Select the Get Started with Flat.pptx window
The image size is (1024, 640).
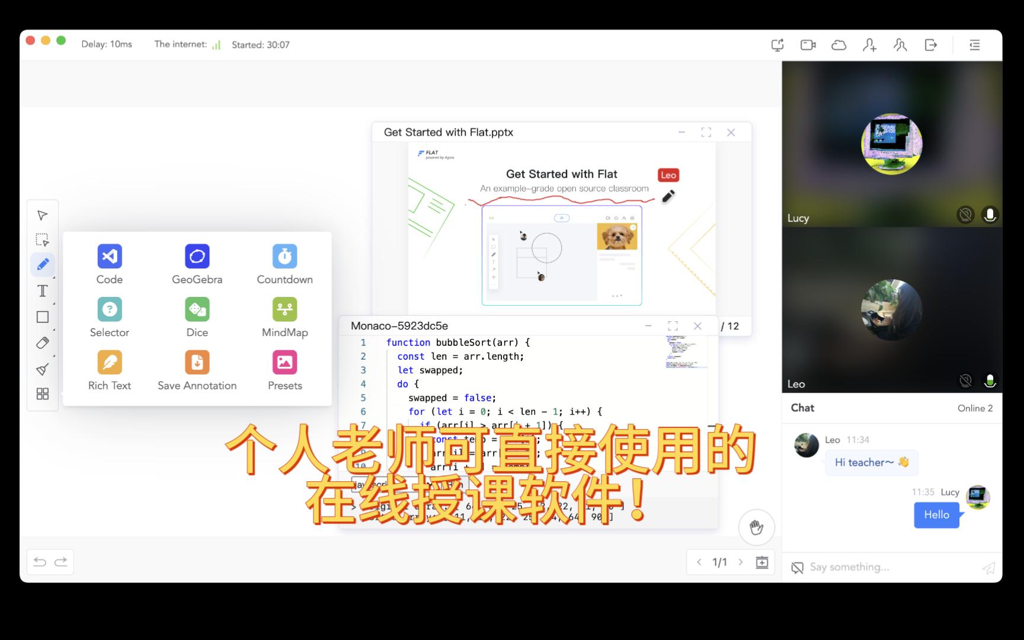[x=450, y=132]
